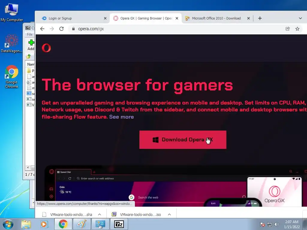The width and height of the screenshot is (307, 230).
Task: Close the Microsoft Office 2010 tab
Action: coord(249,18)
